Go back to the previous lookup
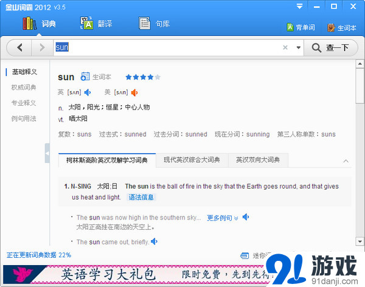 (x=19, y=47)
